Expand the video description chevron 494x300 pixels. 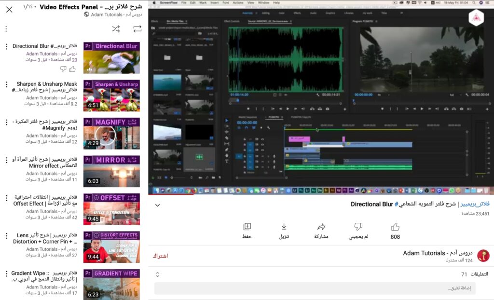pyautogui.click(x=157, y=205)
